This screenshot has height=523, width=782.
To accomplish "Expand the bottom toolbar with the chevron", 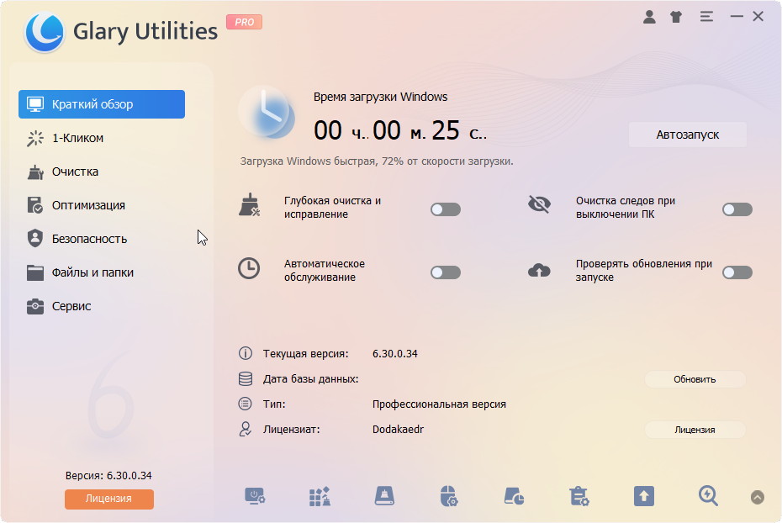I will click(x=758, y=497).
